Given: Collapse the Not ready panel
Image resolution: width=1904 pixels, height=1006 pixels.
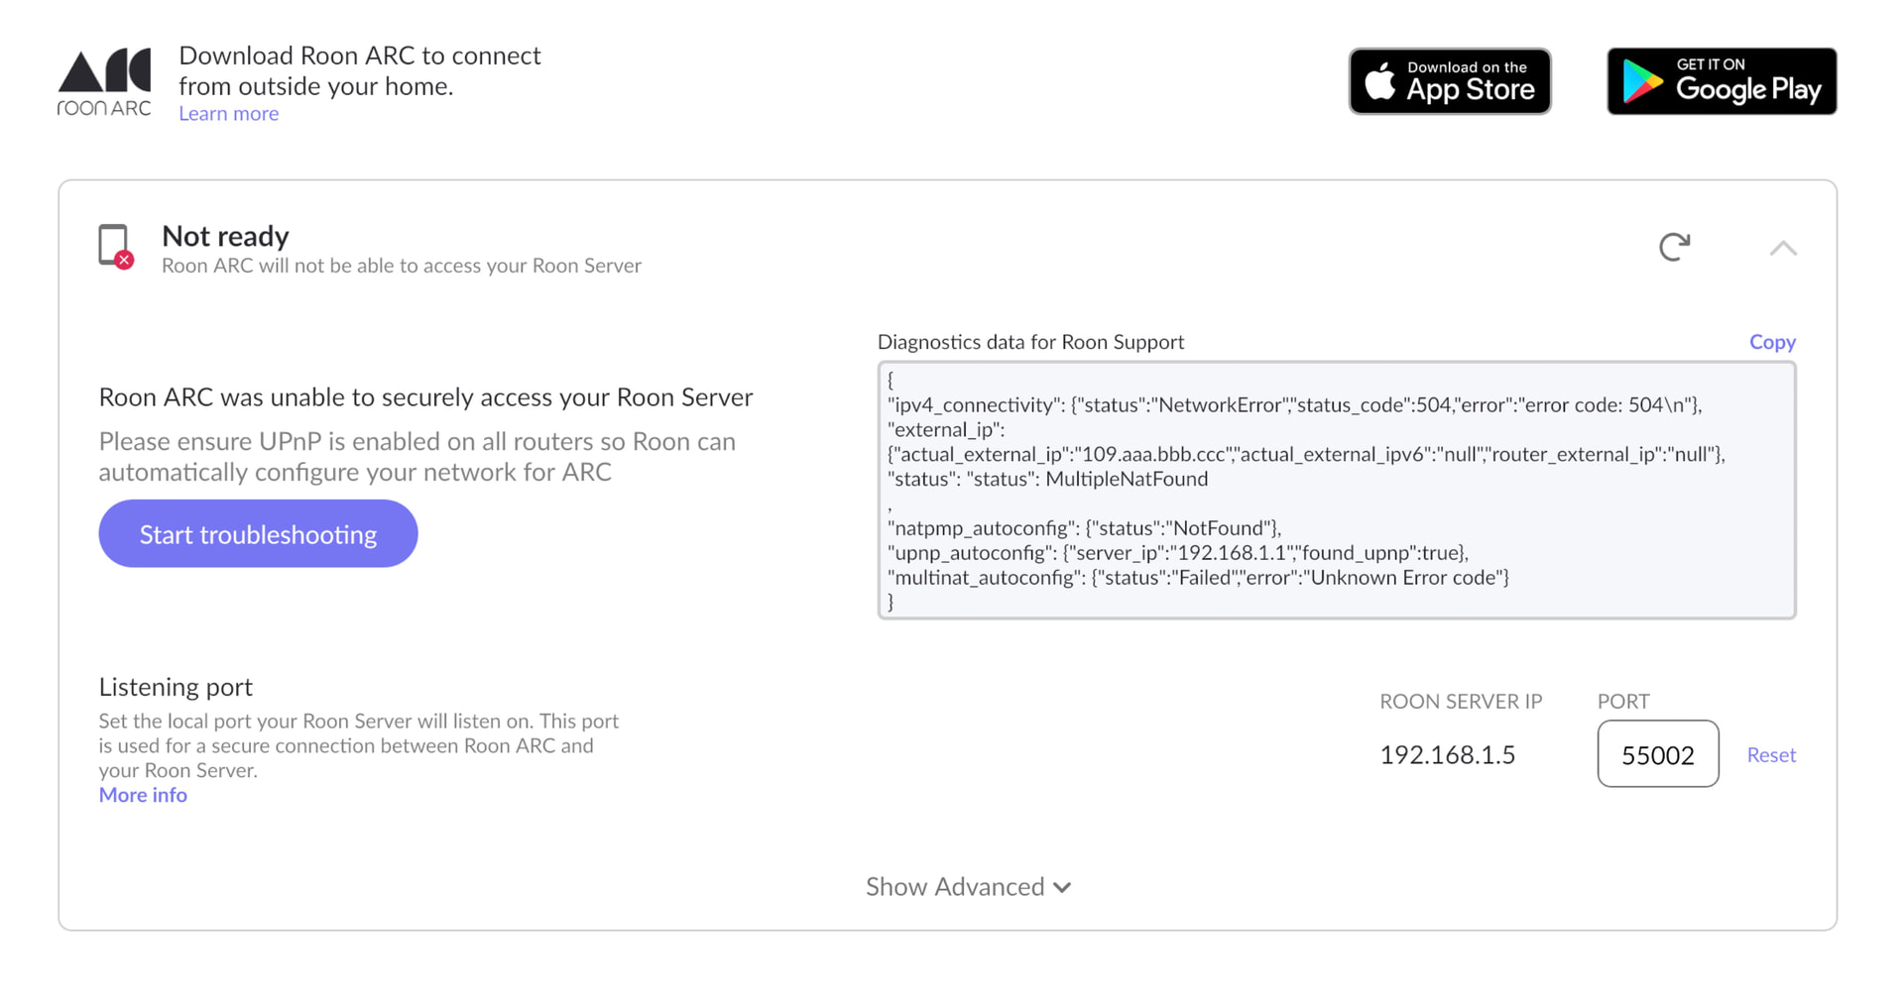Looking at the screenshot, I should (x=1783, y=248).
